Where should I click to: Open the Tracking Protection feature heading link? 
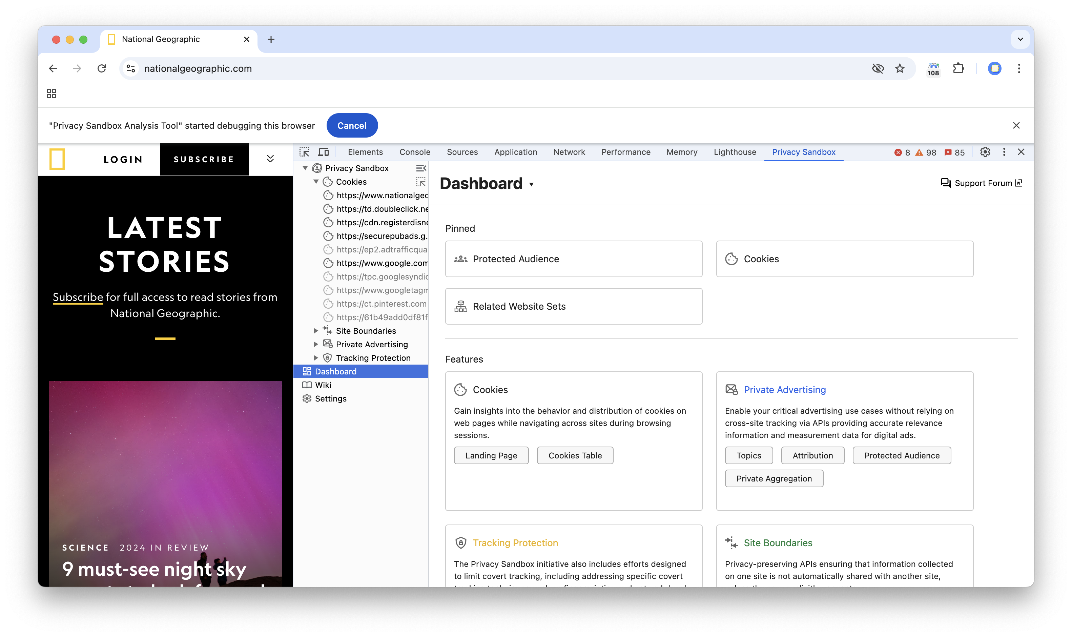click(x=515, y=543)
